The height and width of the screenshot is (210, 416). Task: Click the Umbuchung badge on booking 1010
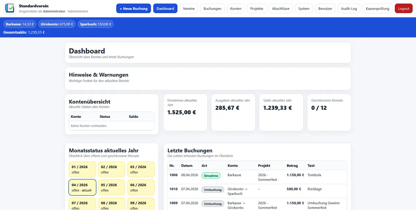coord(213,190)
